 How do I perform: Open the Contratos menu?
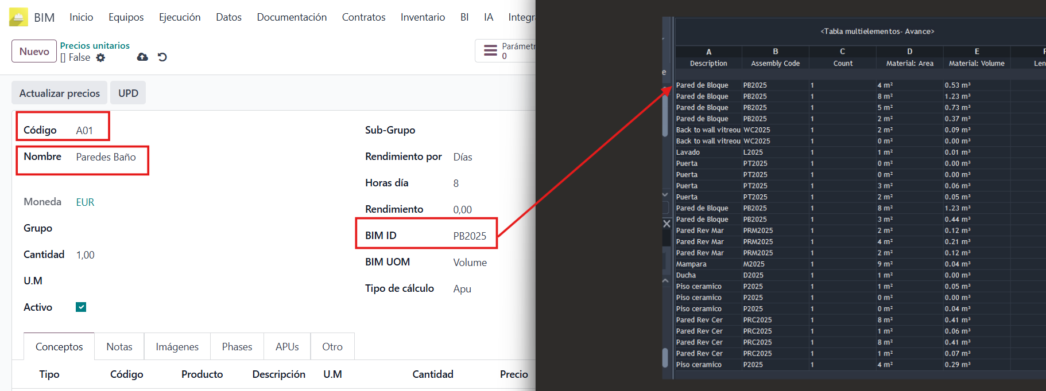coord(363,17)
